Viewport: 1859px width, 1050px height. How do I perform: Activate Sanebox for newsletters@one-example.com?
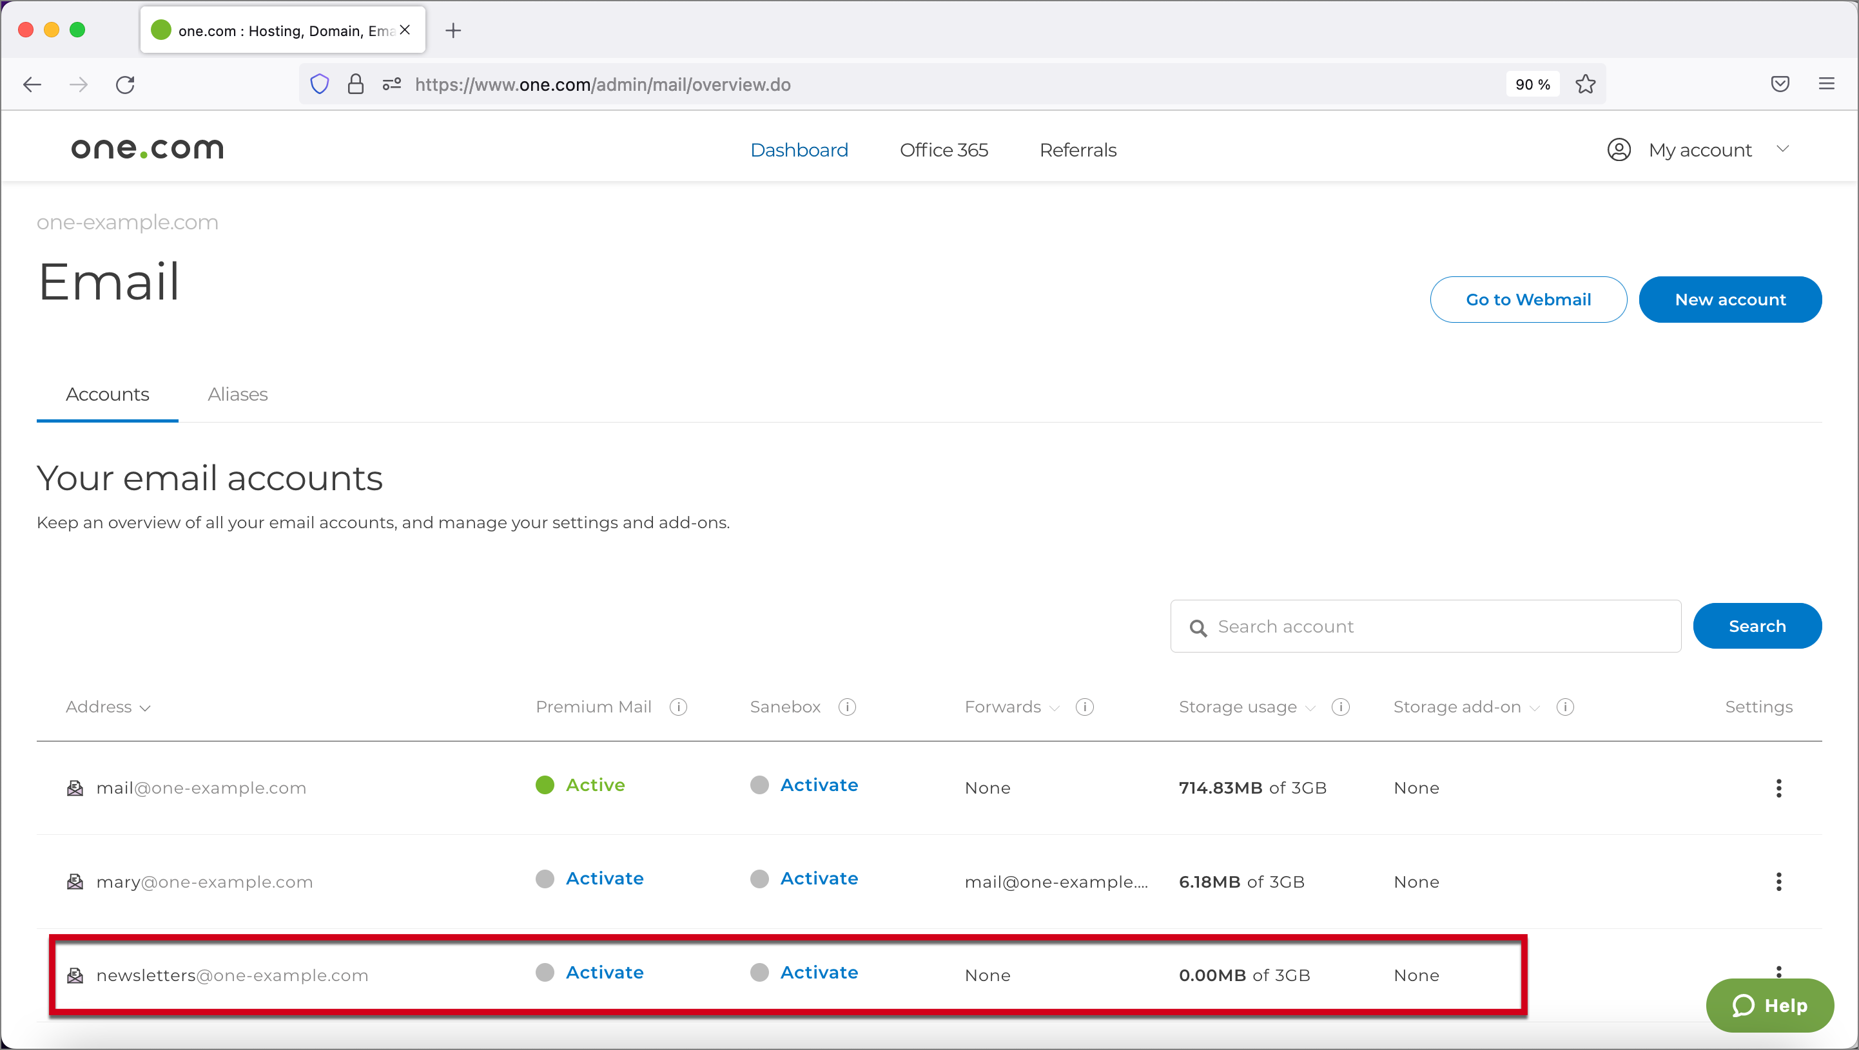tap(819, 972)
